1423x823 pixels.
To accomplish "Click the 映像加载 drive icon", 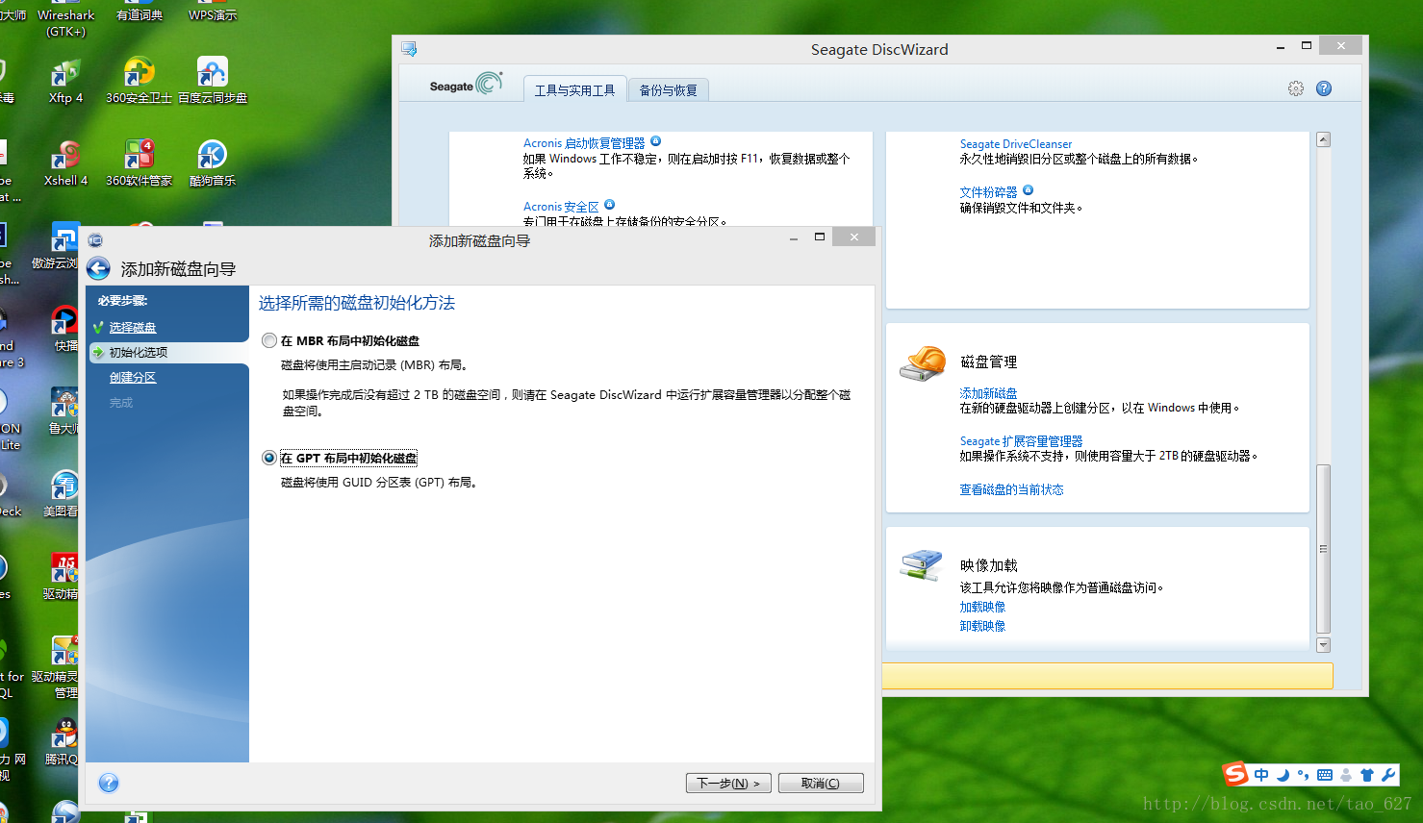I will (922, 565).
